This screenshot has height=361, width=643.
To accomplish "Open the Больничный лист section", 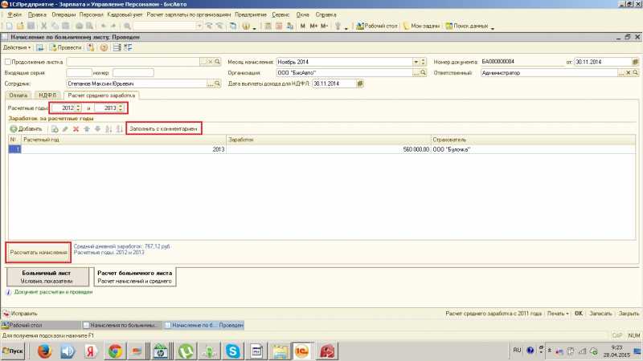I will tap(47, 277).
